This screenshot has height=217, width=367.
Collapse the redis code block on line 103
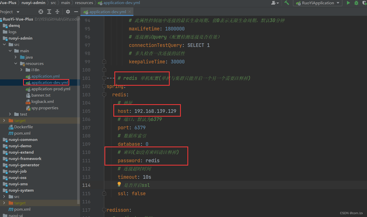point(104,95)
